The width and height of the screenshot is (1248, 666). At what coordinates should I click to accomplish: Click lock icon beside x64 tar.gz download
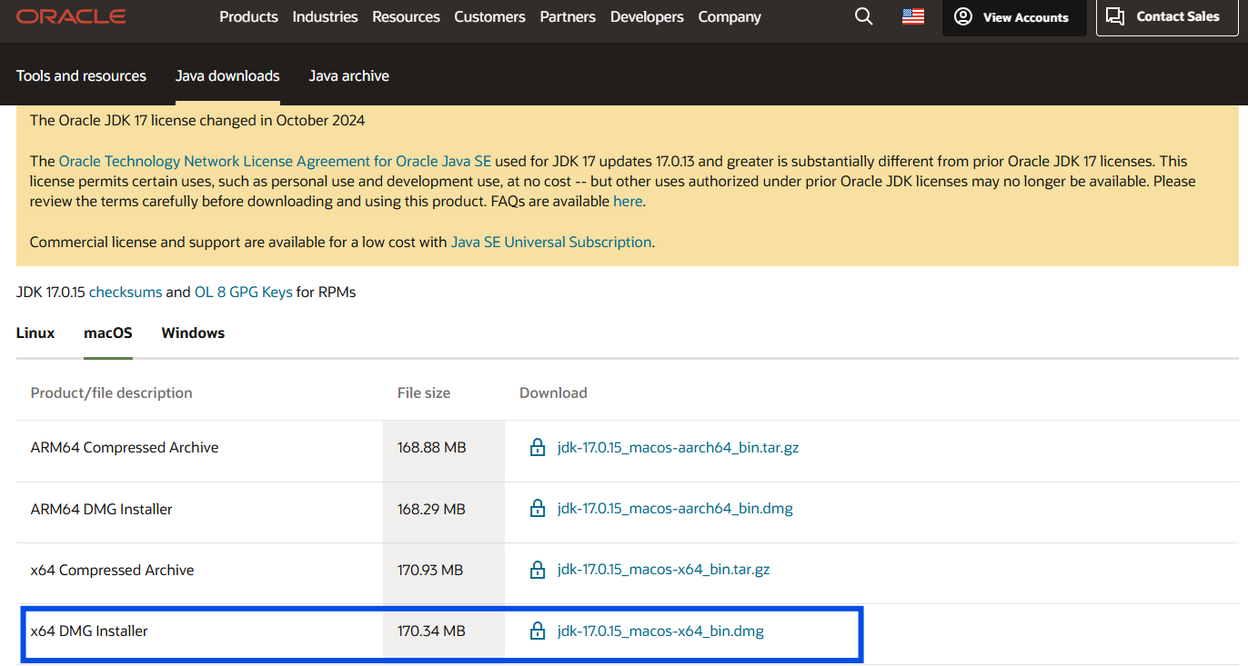click(x=538, y=570)
